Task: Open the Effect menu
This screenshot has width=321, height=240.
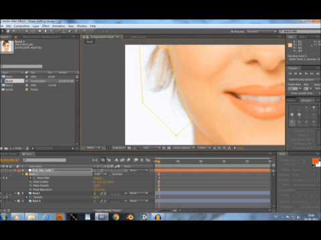Action: click(x=45, y=26)
